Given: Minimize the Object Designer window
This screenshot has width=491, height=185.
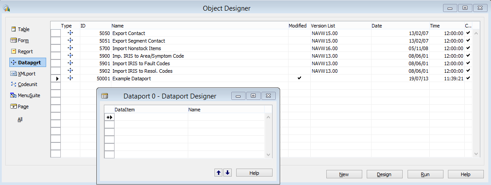Looking at the screenshot, I should pyautogui.click(x=450, y=8).
